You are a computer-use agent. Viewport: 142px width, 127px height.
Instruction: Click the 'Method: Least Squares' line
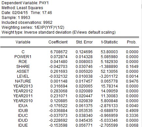(x=22, y=8)
